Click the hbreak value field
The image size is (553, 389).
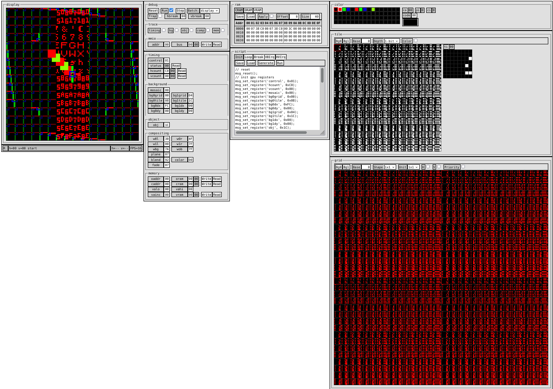coord(183,16)
